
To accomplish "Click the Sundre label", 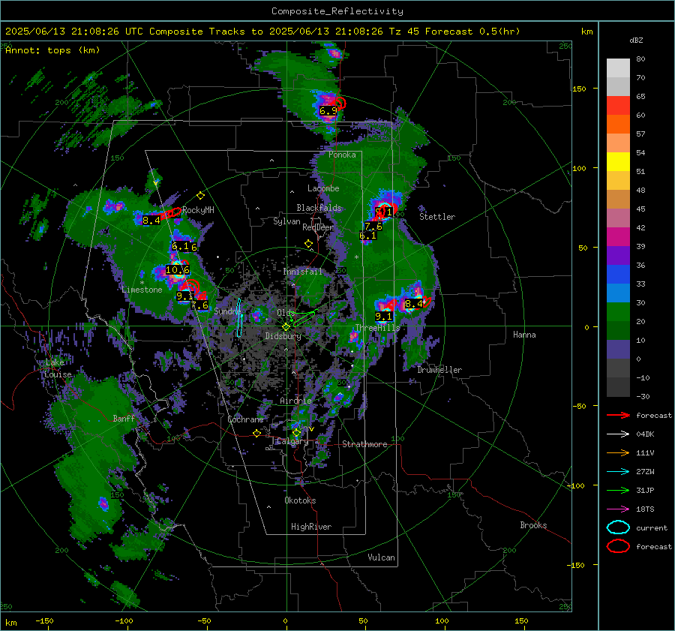I will click(226, 311).
